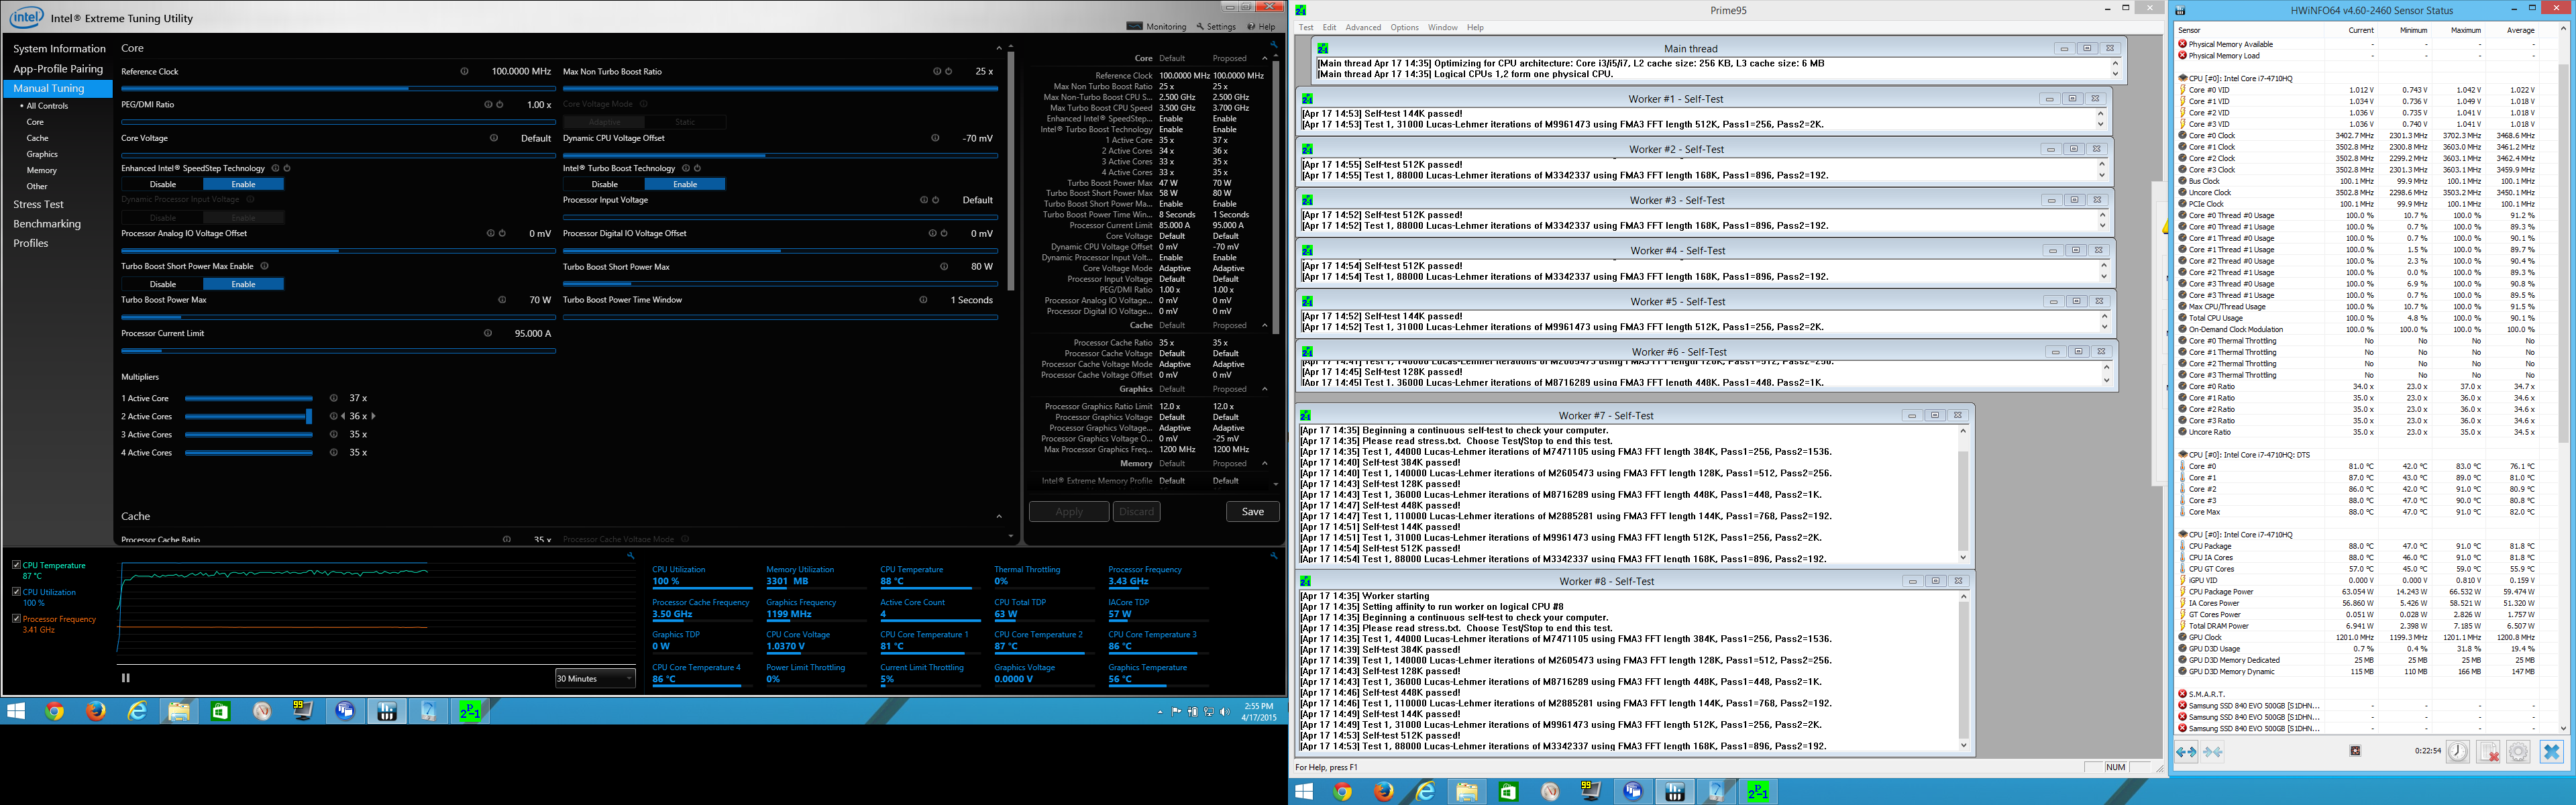Collapse Graphics group in proposed settings panel
2576x805 pixels.
1264,389
